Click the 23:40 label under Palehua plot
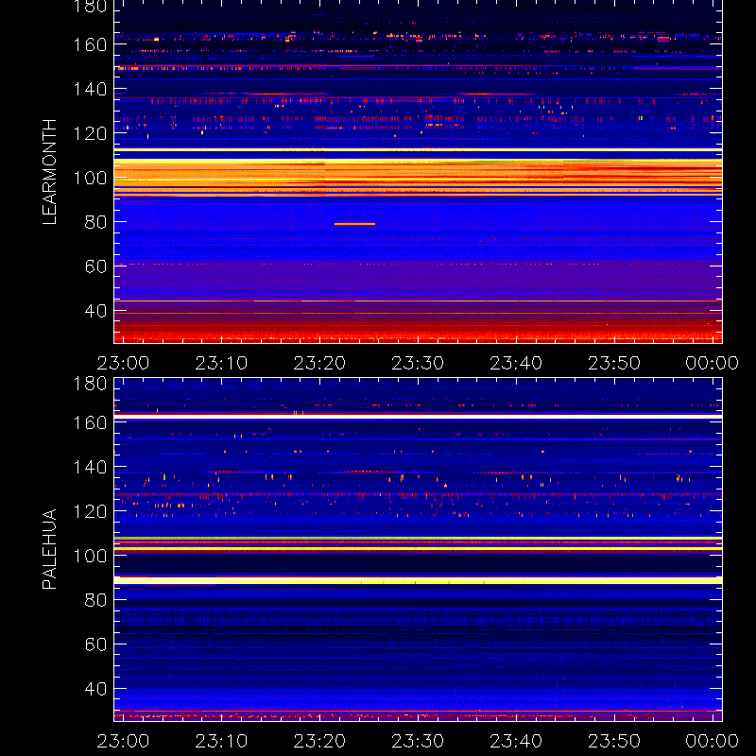The width and height of the screenshot is (756, 756). (516, 741)
